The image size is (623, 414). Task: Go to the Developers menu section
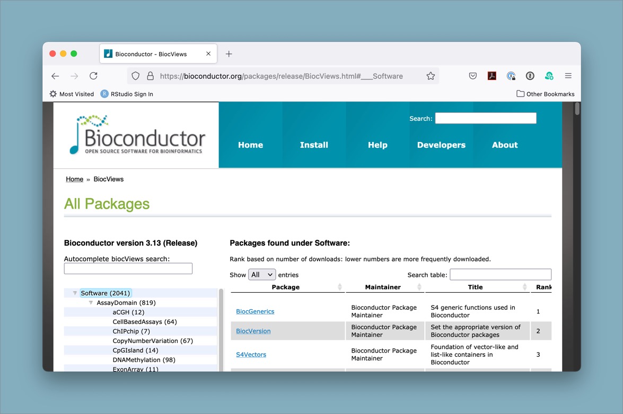(x=441, y=145)
